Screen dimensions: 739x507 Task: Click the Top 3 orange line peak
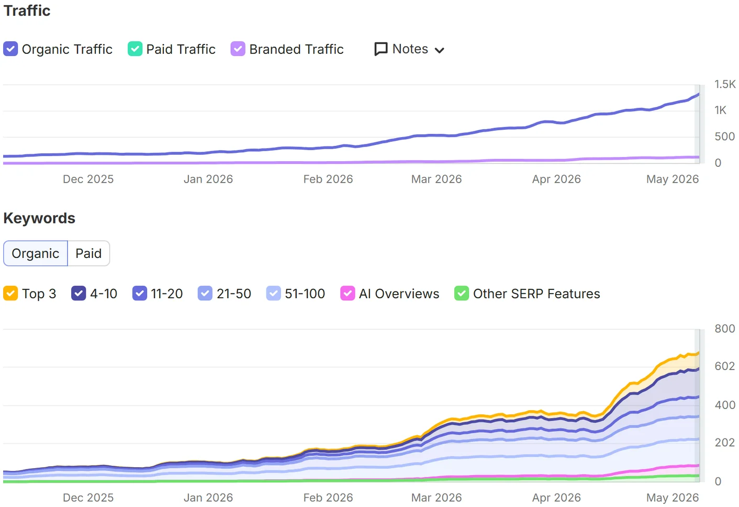698,353
